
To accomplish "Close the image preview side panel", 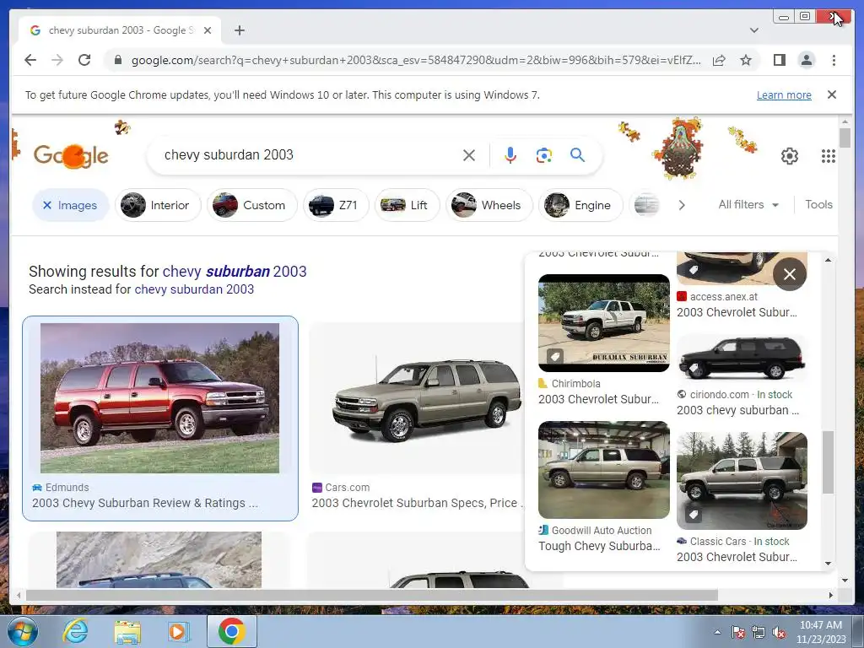I will (x=789, y=274).
